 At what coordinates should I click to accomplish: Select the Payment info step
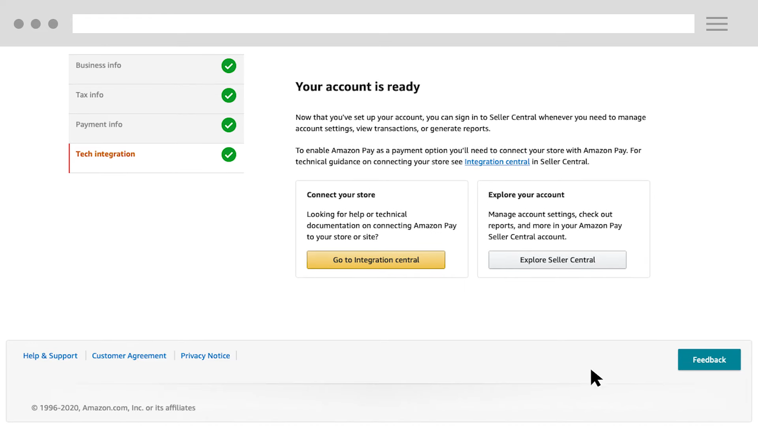pyautogui.click(x=156, y=128)
